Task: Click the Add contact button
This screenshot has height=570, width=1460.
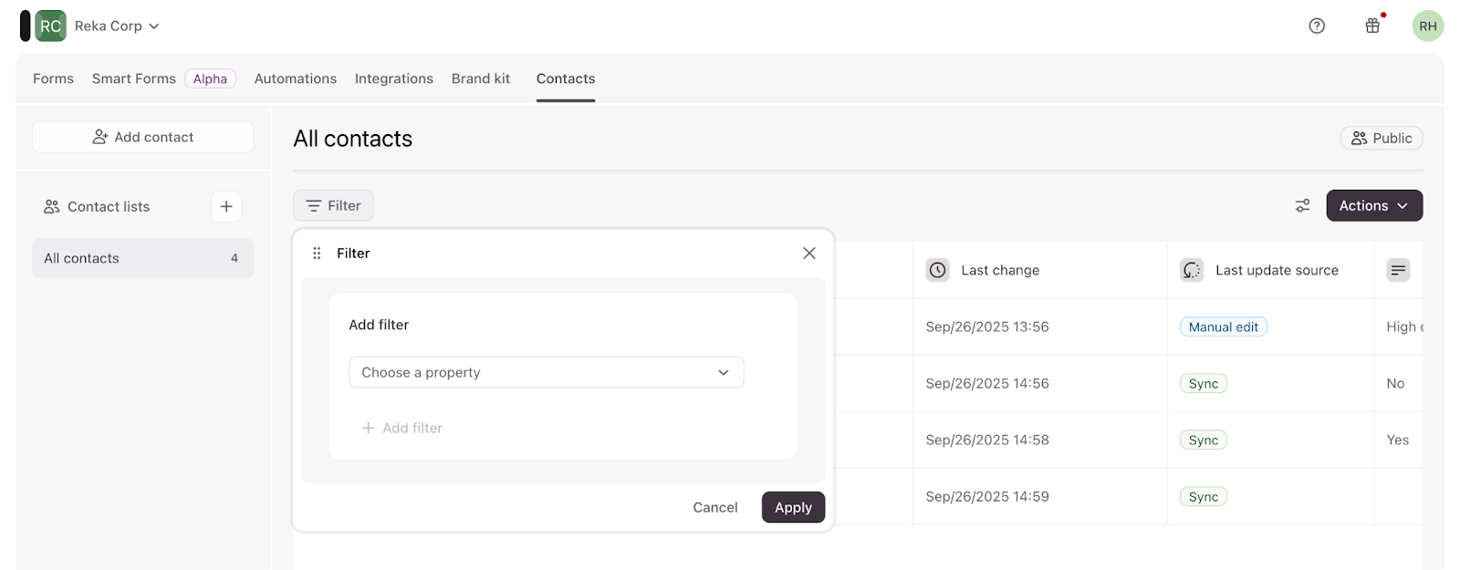Action: coord(143,137)
